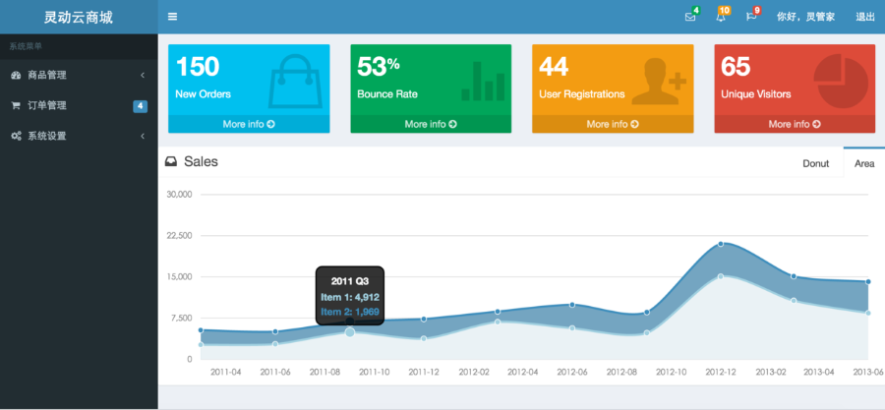Click the shopping bag icon in New Orders
This screenshot has height=410, width=885.
[x=295, y=81]
